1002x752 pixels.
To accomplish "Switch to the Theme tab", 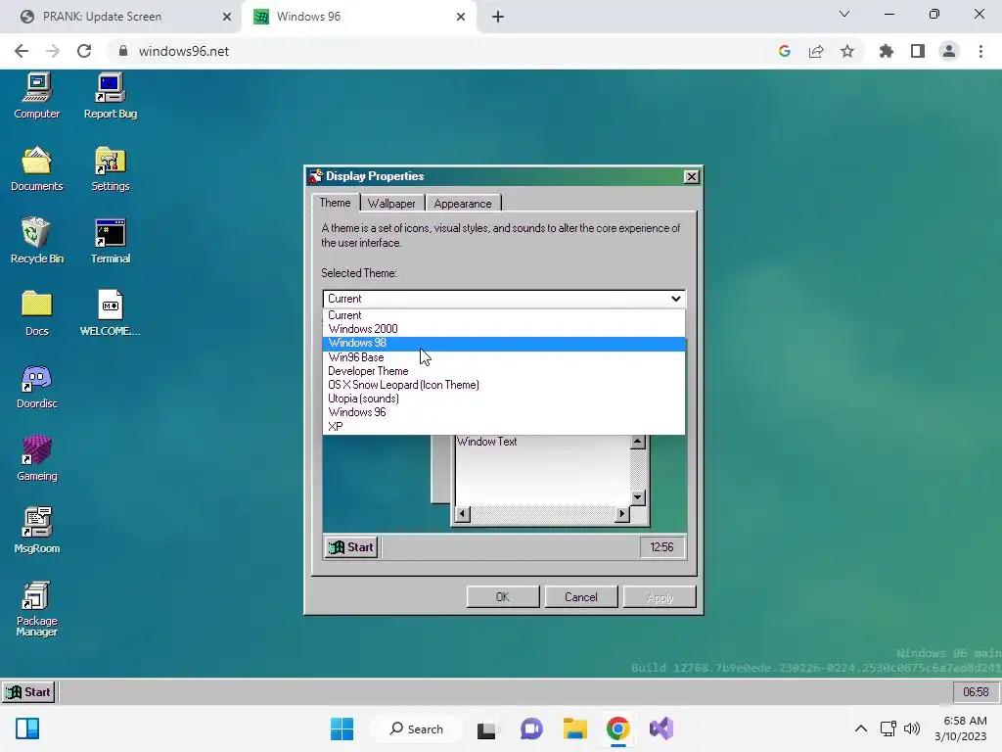I will tap(335, 203).
